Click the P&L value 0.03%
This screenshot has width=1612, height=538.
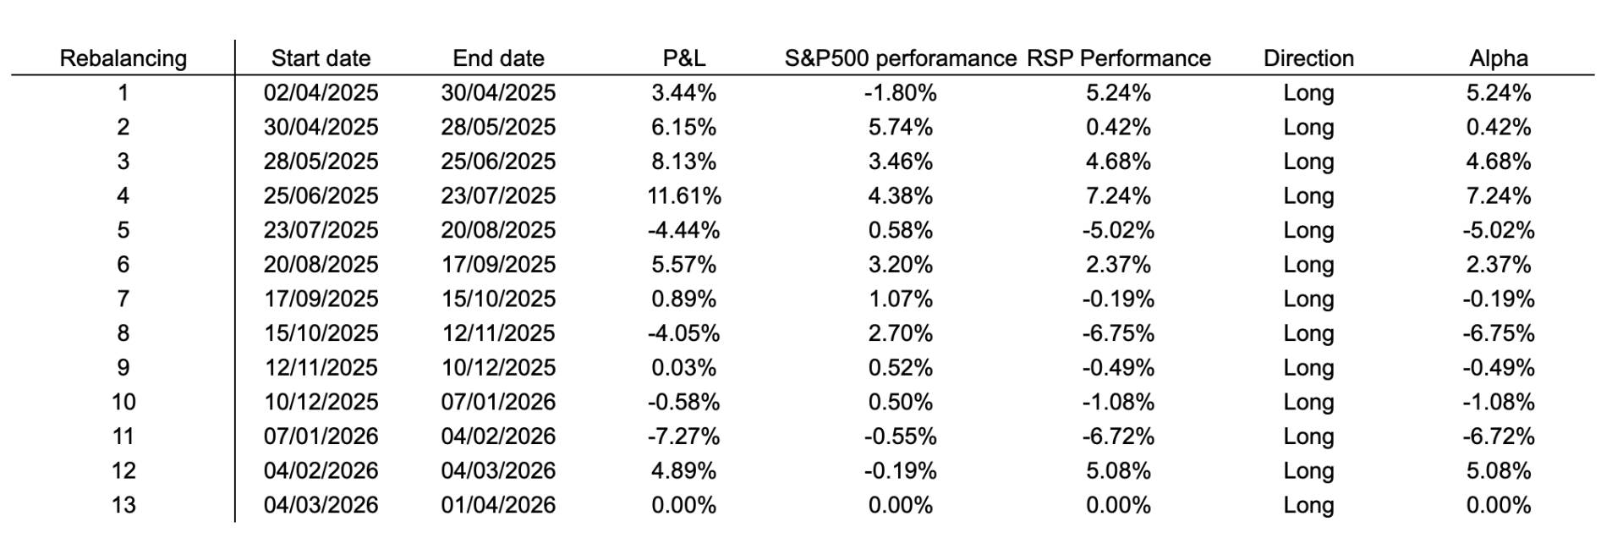pos(683,368)
